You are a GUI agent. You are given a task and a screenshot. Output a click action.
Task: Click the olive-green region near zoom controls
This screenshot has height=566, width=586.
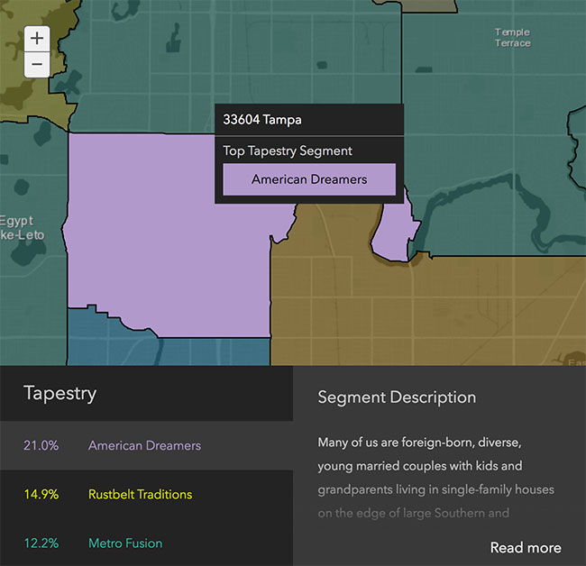pyautogui.click(x=27, y=99)
